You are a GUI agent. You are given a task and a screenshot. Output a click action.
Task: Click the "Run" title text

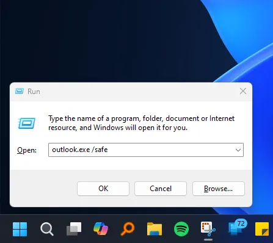pos(34,92)
